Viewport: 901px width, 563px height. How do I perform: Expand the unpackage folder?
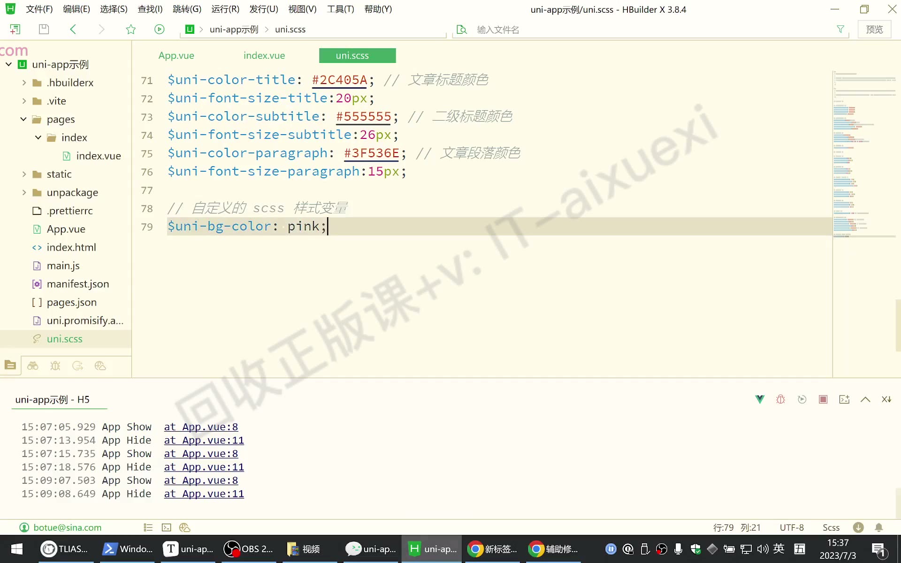(x=24, y=192)
